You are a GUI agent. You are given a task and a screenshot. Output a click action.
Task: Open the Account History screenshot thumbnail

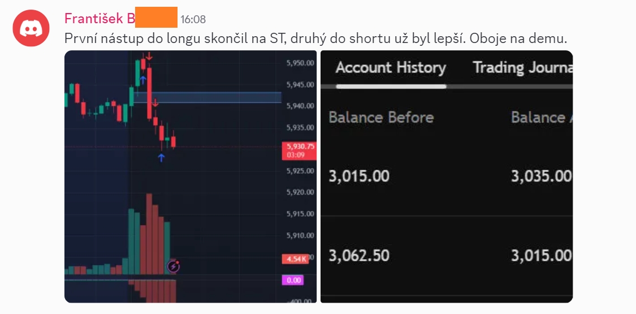tap(447, 177)
